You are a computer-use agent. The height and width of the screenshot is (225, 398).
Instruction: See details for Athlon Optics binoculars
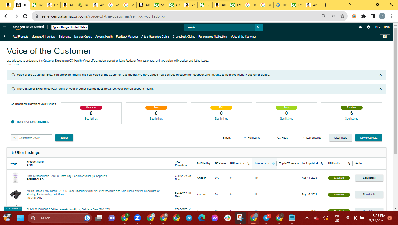tap(369, 195)
